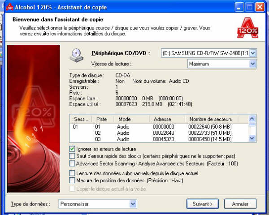Click the Adresse column header

click(167, 119)
